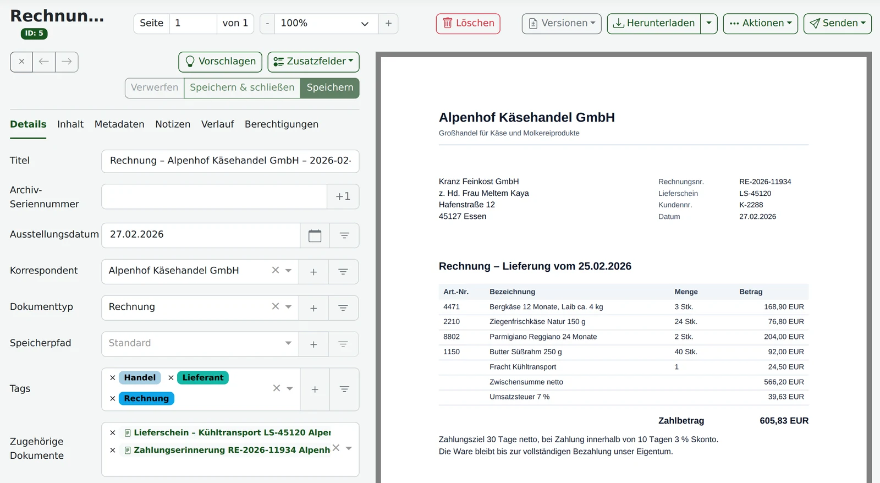Filter documents by Korrespondent
Viewport: 880px width, 483px height.
pyautogui.click(x=343, y=272)
